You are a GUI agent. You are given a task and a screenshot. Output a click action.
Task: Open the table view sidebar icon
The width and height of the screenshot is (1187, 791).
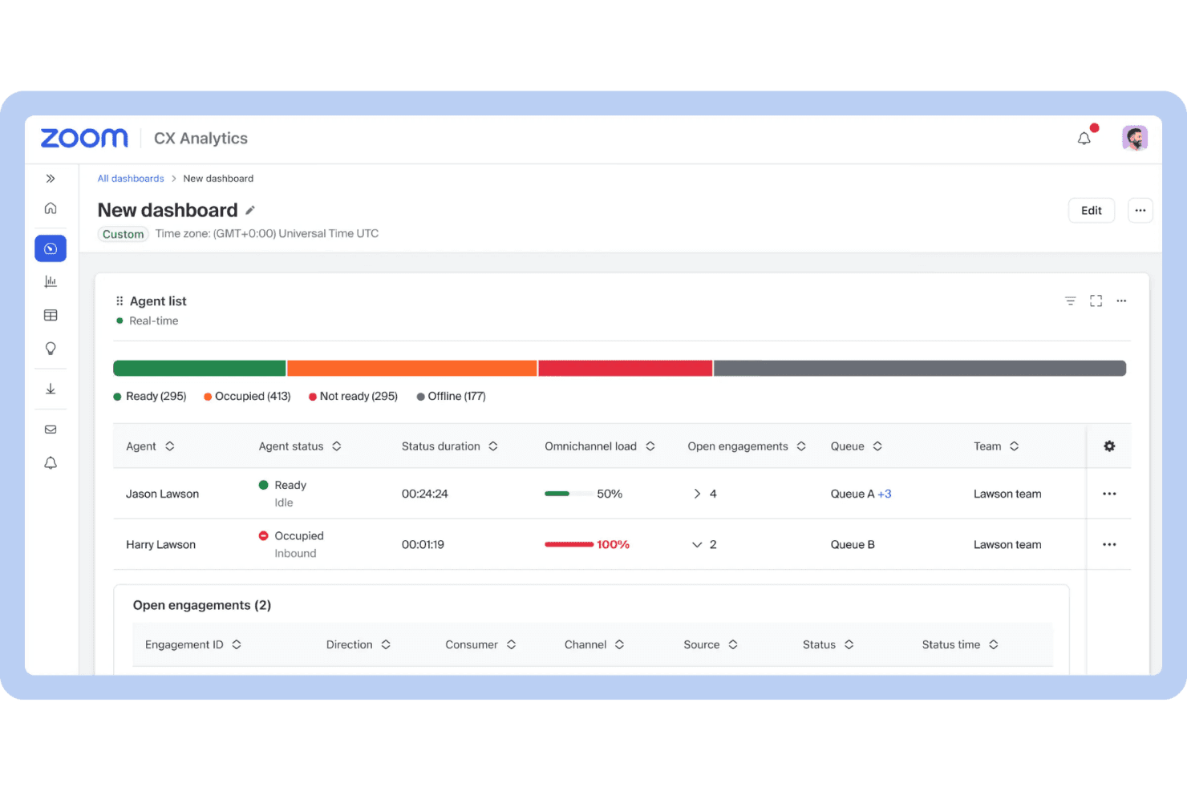pyautogui.click(x=51, y=315)
